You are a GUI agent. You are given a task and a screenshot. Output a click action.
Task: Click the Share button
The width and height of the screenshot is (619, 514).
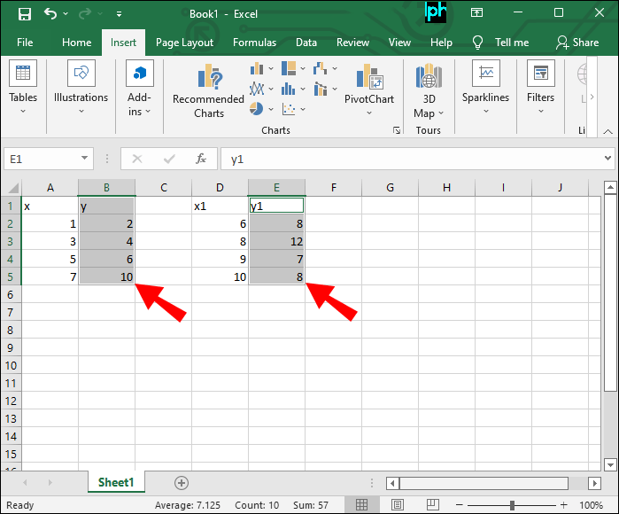point(577,43)
